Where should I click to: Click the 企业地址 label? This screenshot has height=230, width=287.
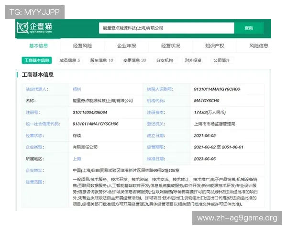click(35, 171)
